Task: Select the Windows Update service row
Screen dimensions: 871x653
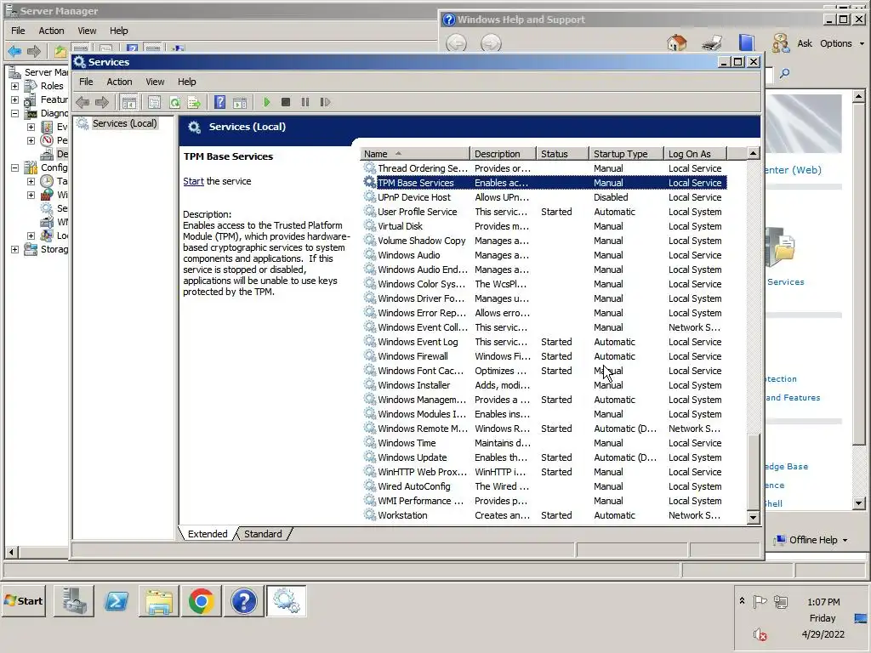Action: pos(544,457)
